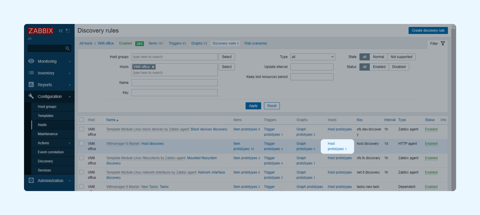Viewport: 480px width, 215px height.
Task: Expand the Reports menu chevron
Action: point(70,85)
